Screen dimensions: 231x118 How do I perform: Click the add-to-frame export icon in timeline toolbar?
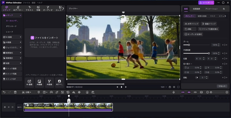point(93,92)
